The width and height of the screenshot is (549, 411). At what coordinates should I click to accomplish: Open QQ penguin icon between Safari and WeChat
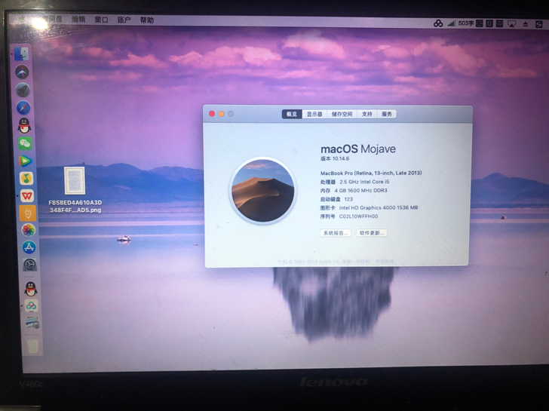tap(24, 126)
